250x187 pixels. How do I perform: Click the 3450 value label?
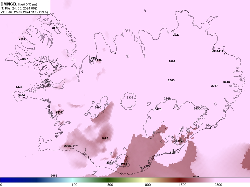[197, 108]
